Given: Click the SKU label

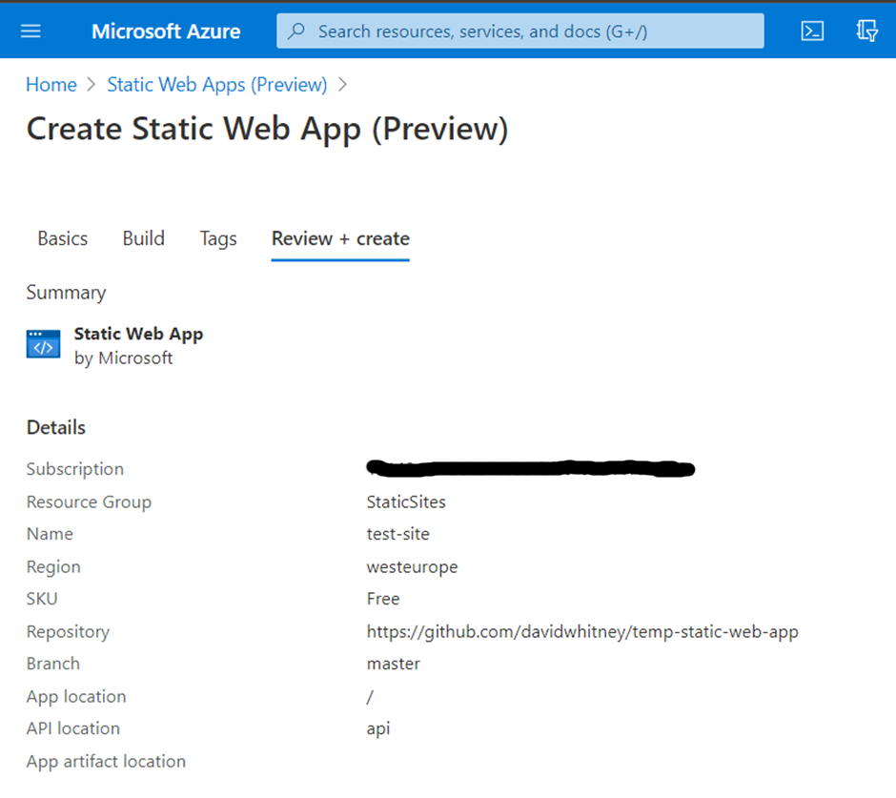Looking at the screenshot, I should tap(42, 599).
